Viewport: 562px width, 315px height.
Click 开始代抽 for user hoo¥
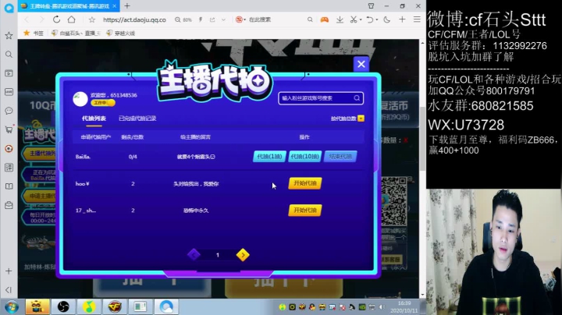coord(305,183)
